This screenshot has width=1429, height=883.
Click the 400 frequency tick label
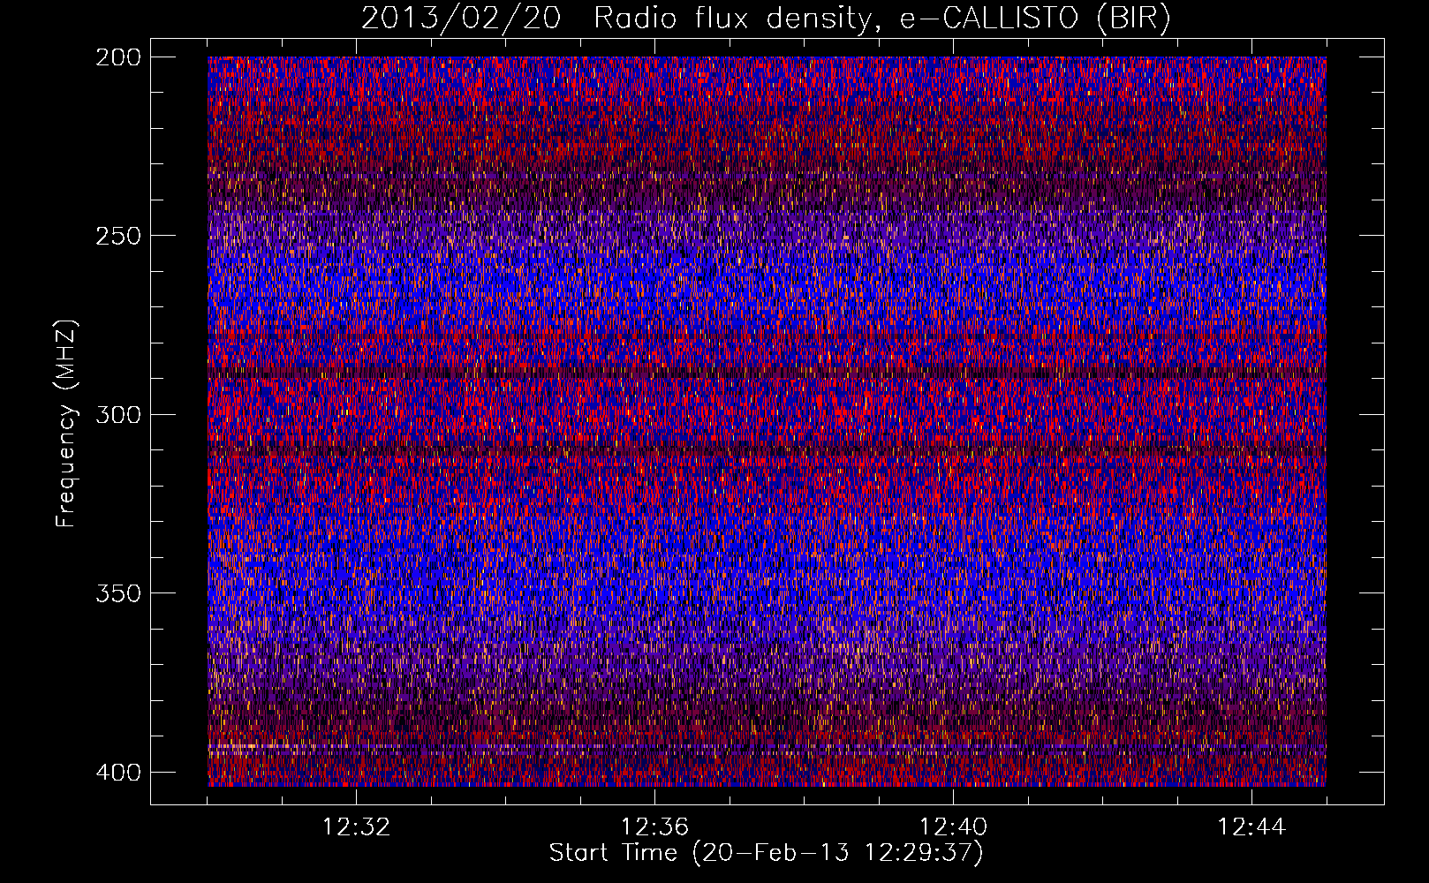117,772
